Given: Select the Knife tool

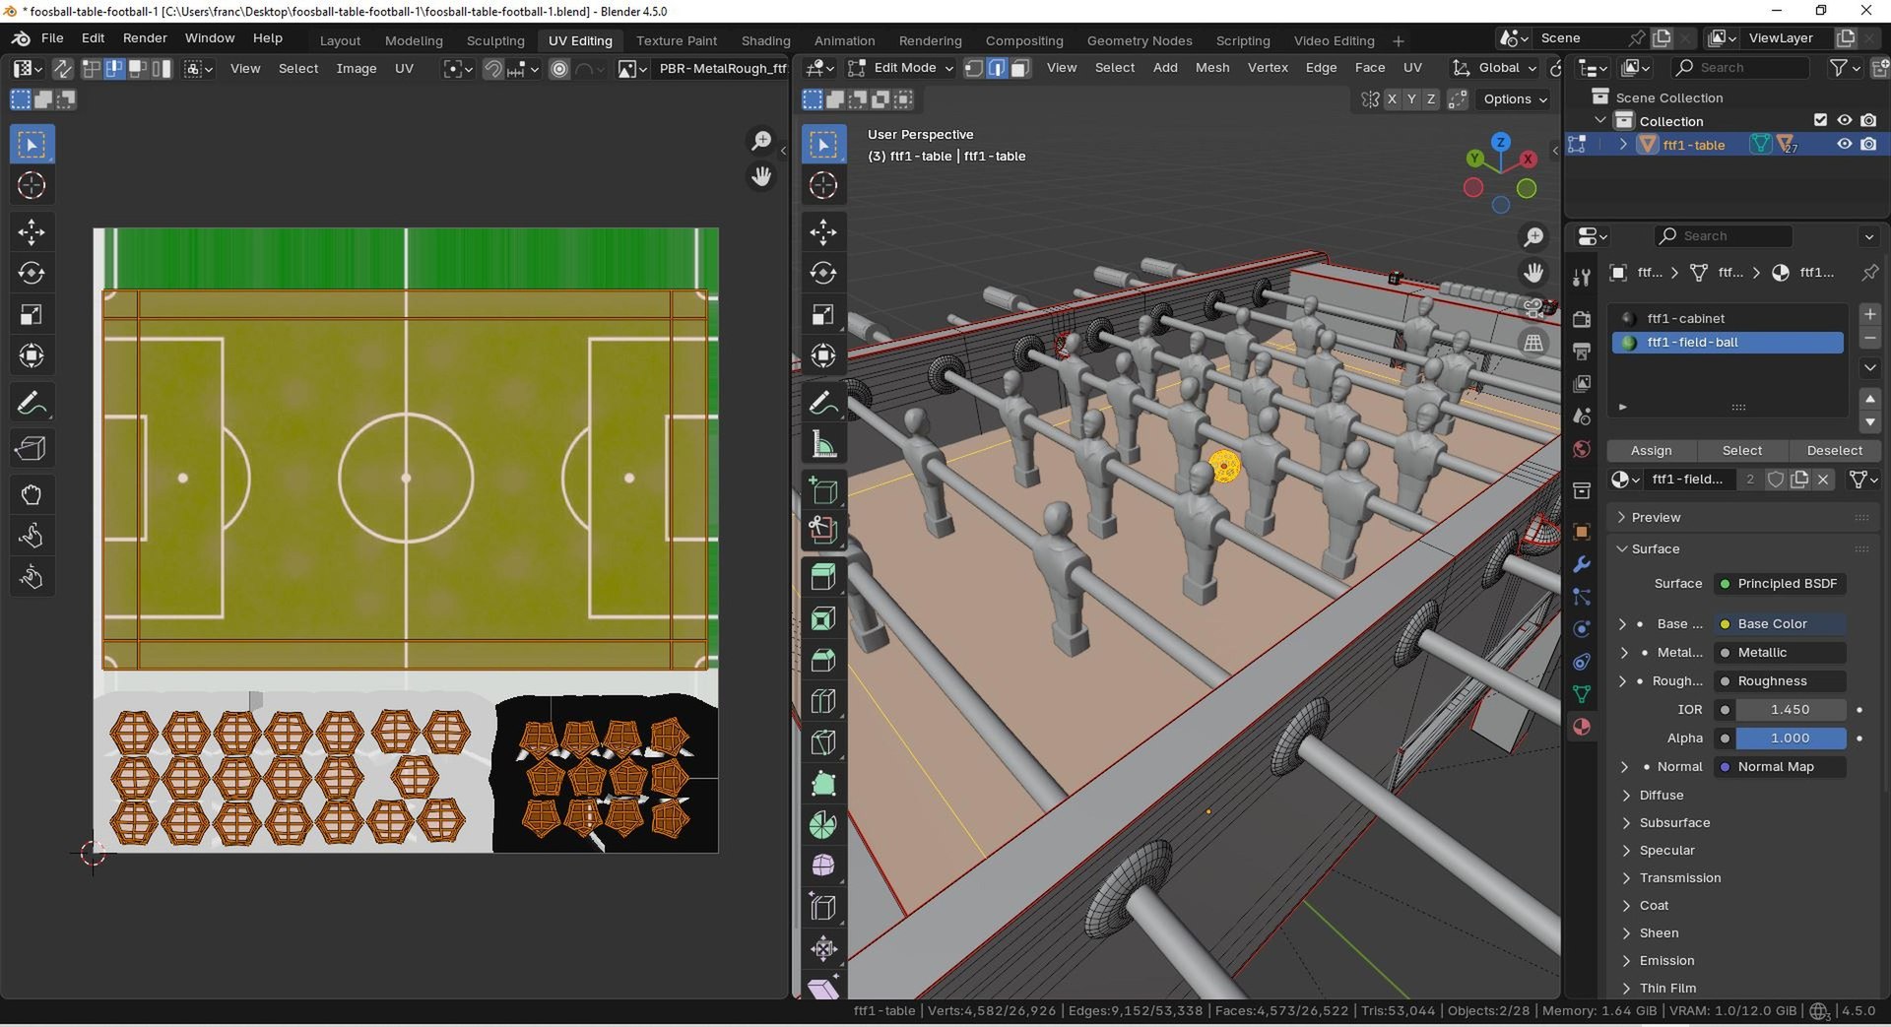Looking at the screenshot, I should click(x=823, y=742).
